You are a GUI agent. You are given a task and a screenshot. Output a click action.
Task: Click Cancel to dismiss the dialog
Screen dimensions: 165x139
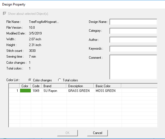pos(97,133)
